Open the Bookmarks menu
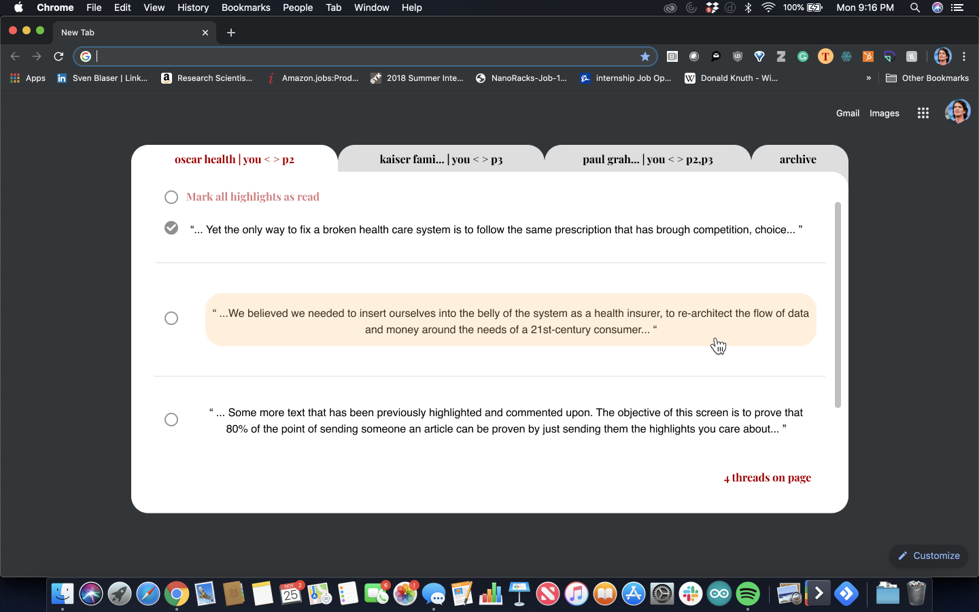The width and height of the screenshot is (979, 612). click(x=245, y=7)
